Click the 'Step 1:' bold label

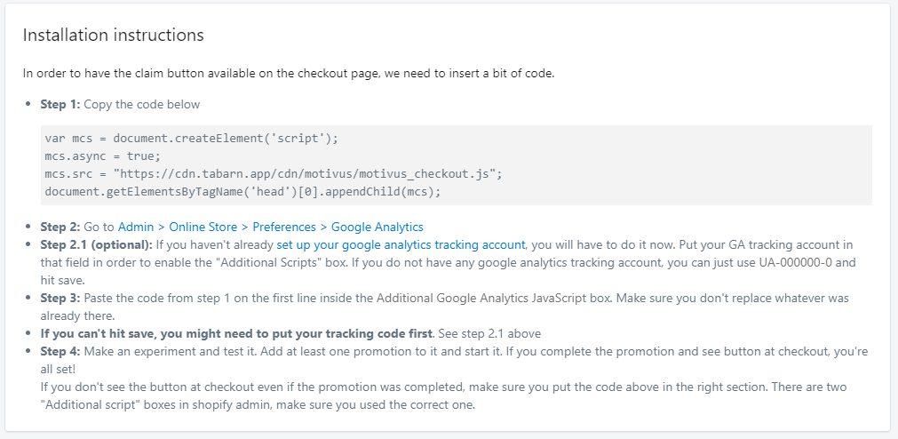coord(60,104)
